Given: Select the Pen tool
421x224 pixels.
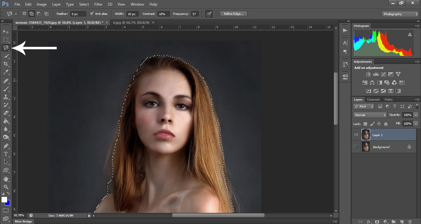Looking at the screenshot, I should (x=6, y=146).
